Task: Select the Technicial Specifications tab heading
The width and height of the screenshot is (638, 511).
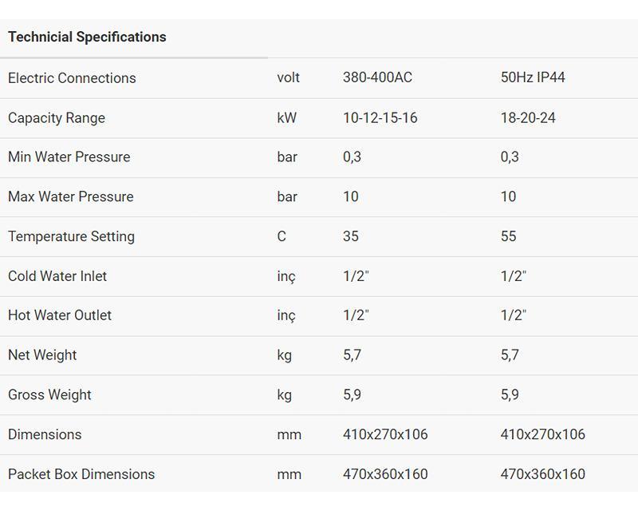Action: click(87, 37)
